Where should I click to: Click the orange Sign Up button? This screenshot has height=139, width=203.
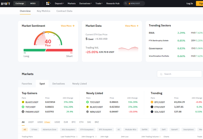199,4
